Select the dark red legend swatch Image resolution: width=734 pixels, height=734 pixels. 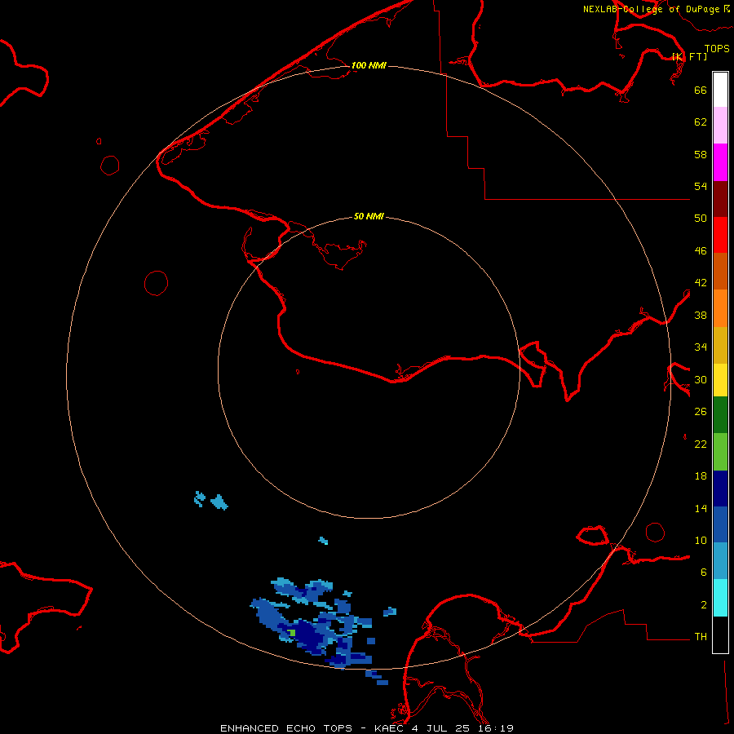coord(720,199)
